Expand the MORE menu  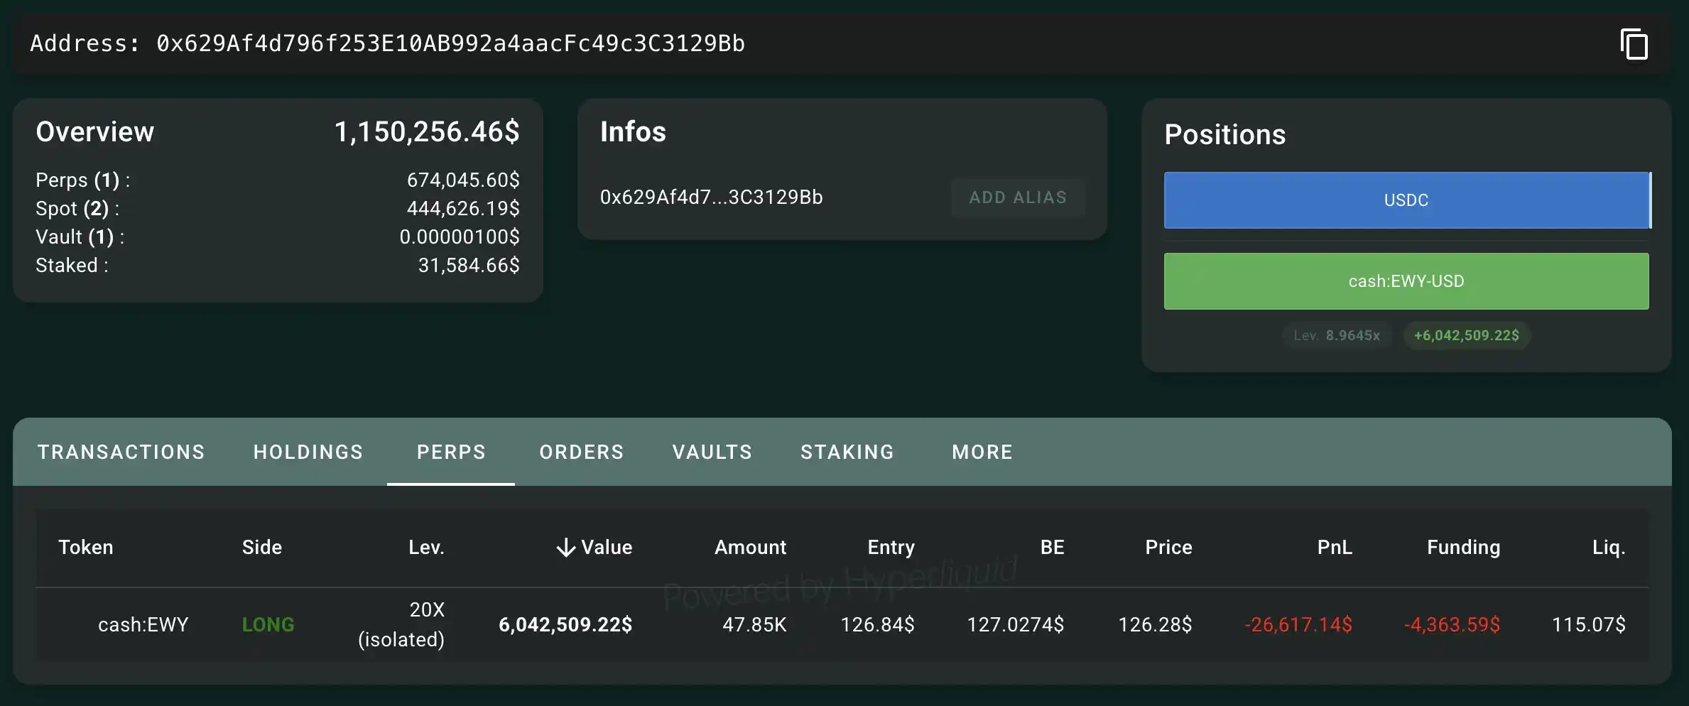click(982, 452)
